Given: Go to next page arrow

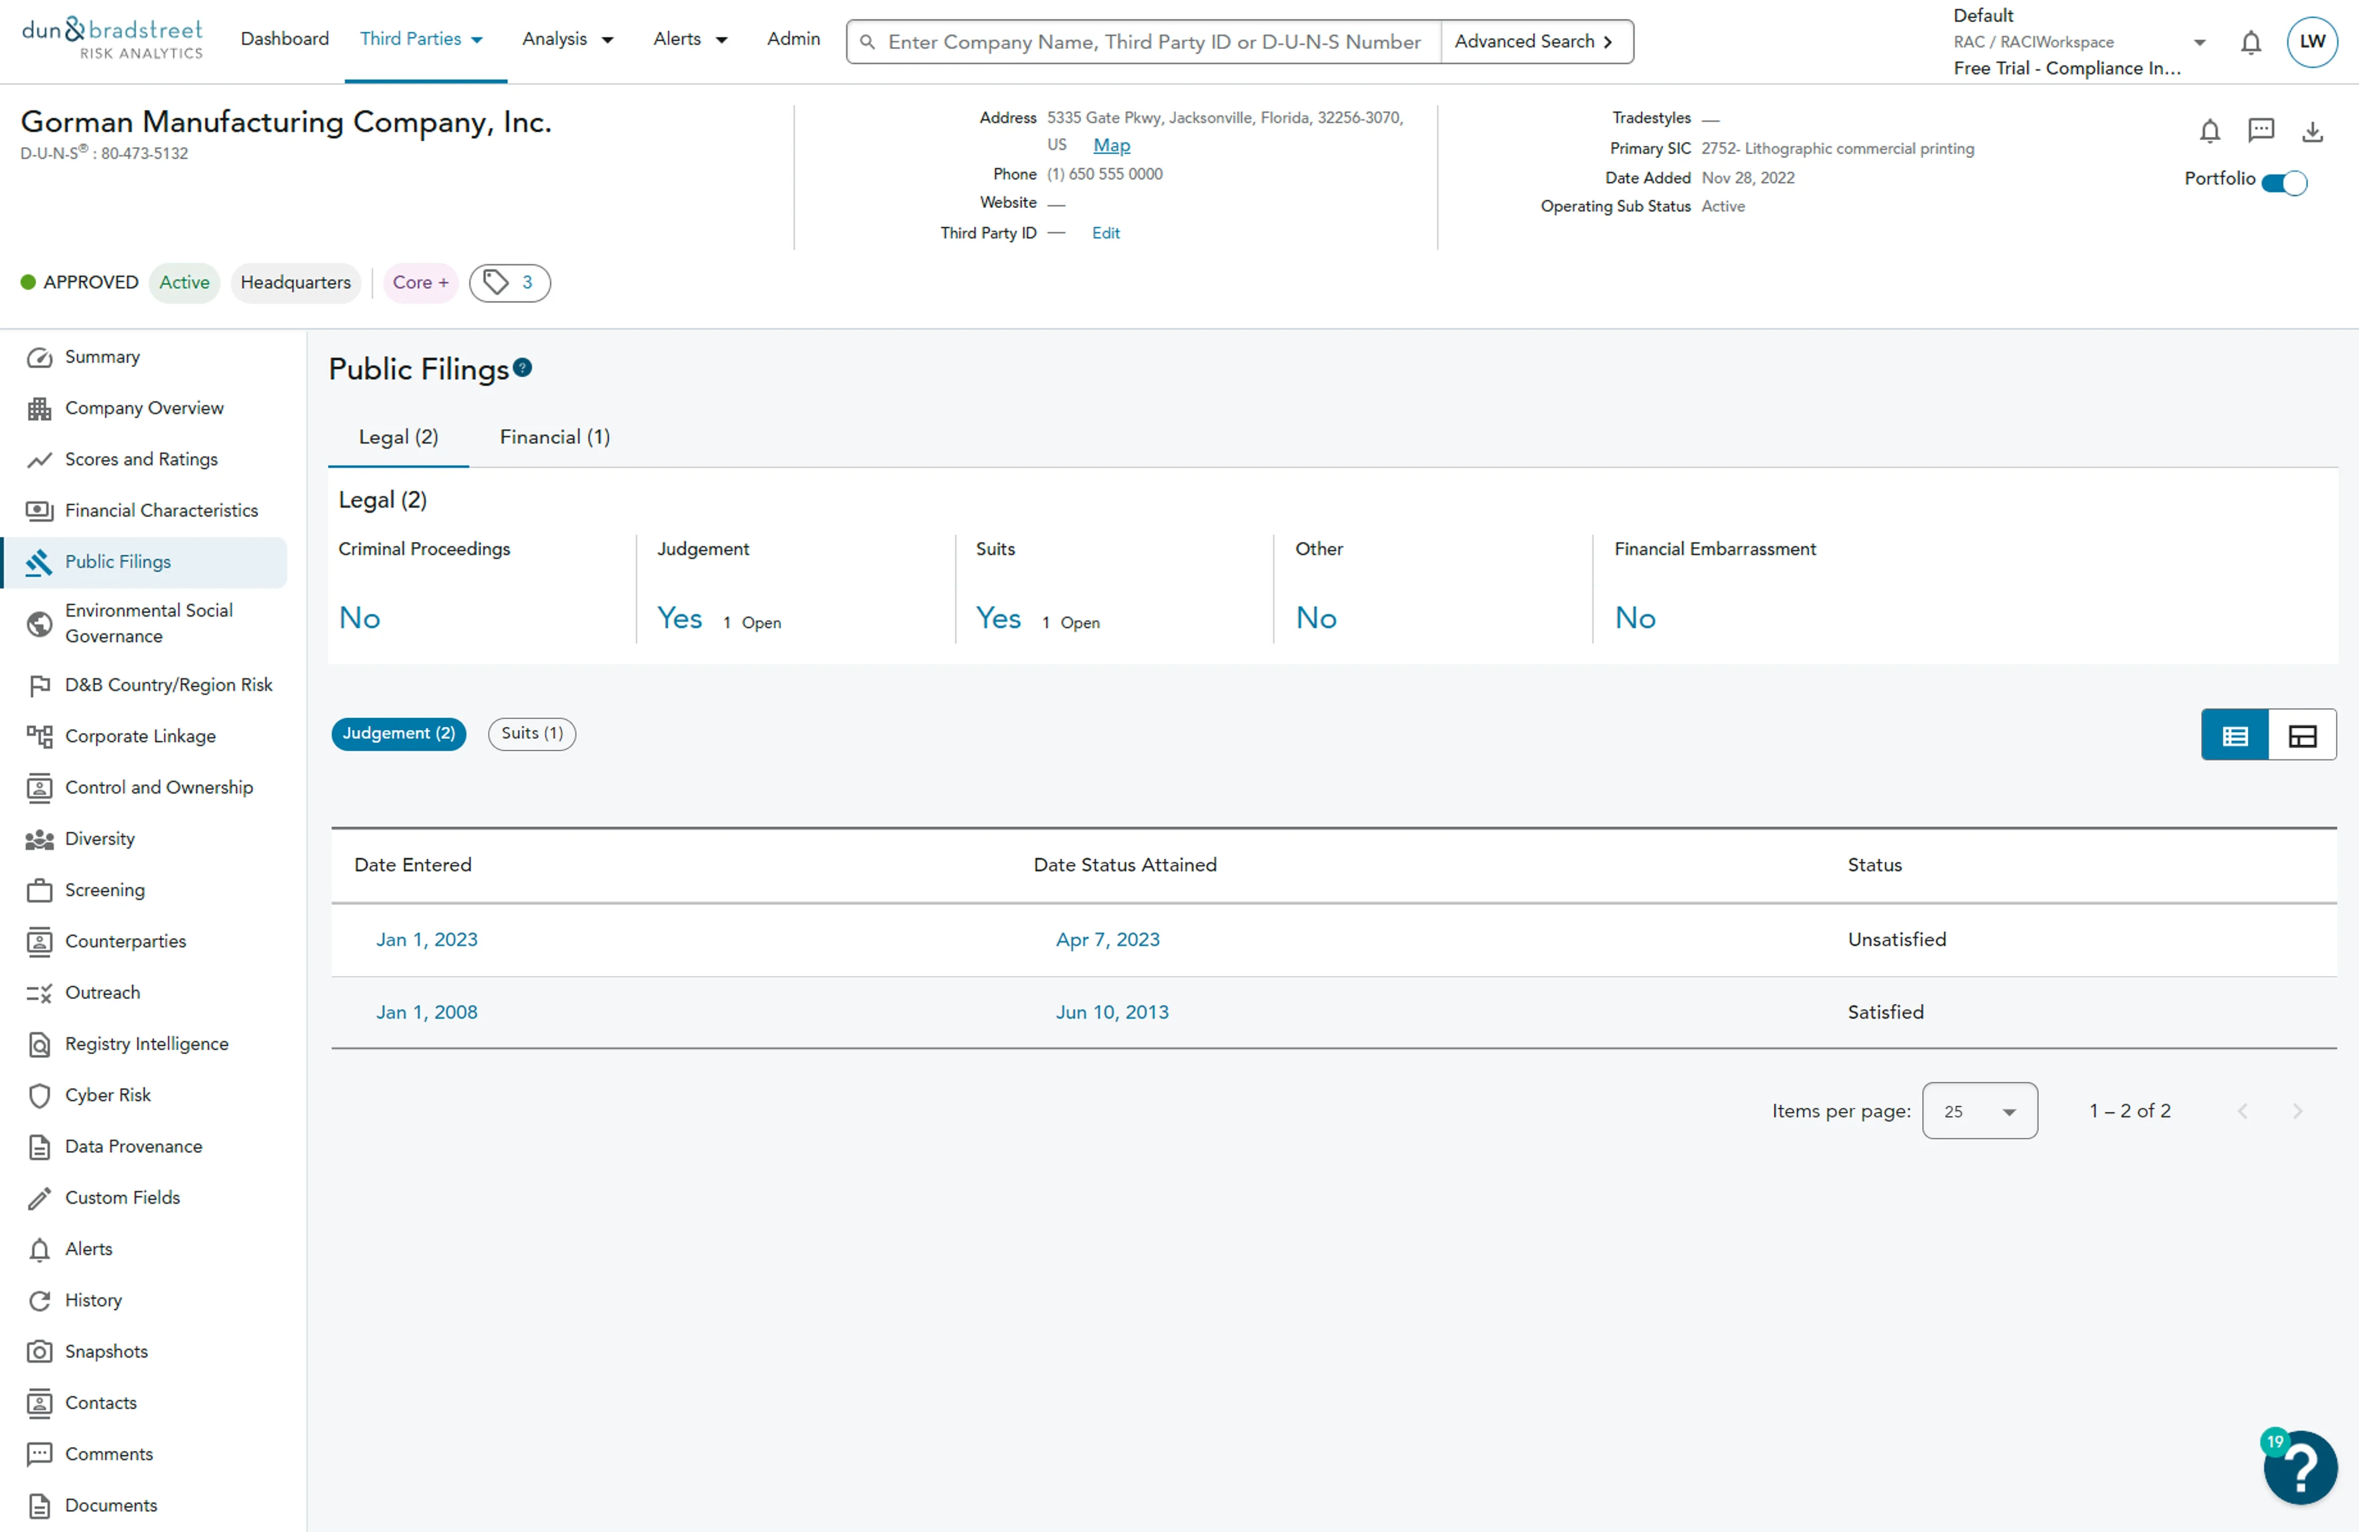Looking at the screenshot, I should pyautogui.click(x=2297, y=1111).
